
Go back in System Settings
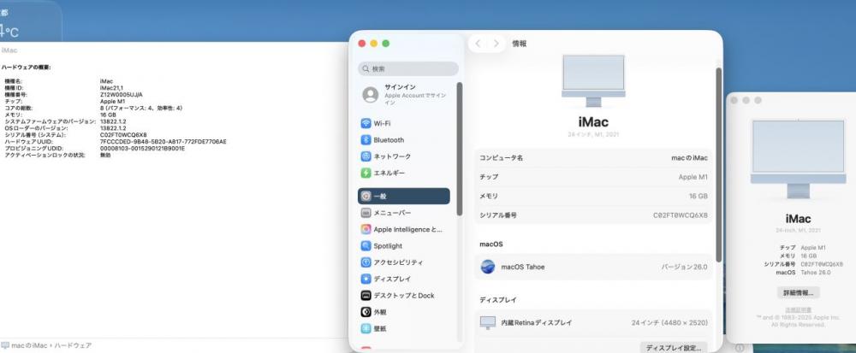click(478, 44)
